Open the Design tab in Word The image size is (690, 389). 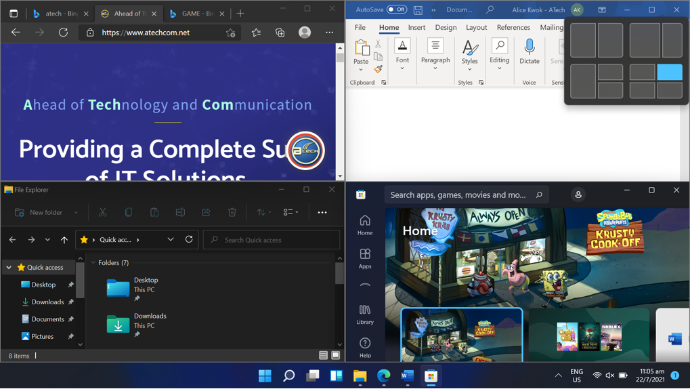click(446, 27)
